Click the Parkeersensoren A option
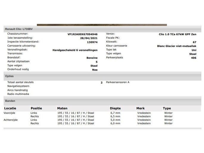The width and height of the screenshot is (204, 153). click(x=118, y=82)
